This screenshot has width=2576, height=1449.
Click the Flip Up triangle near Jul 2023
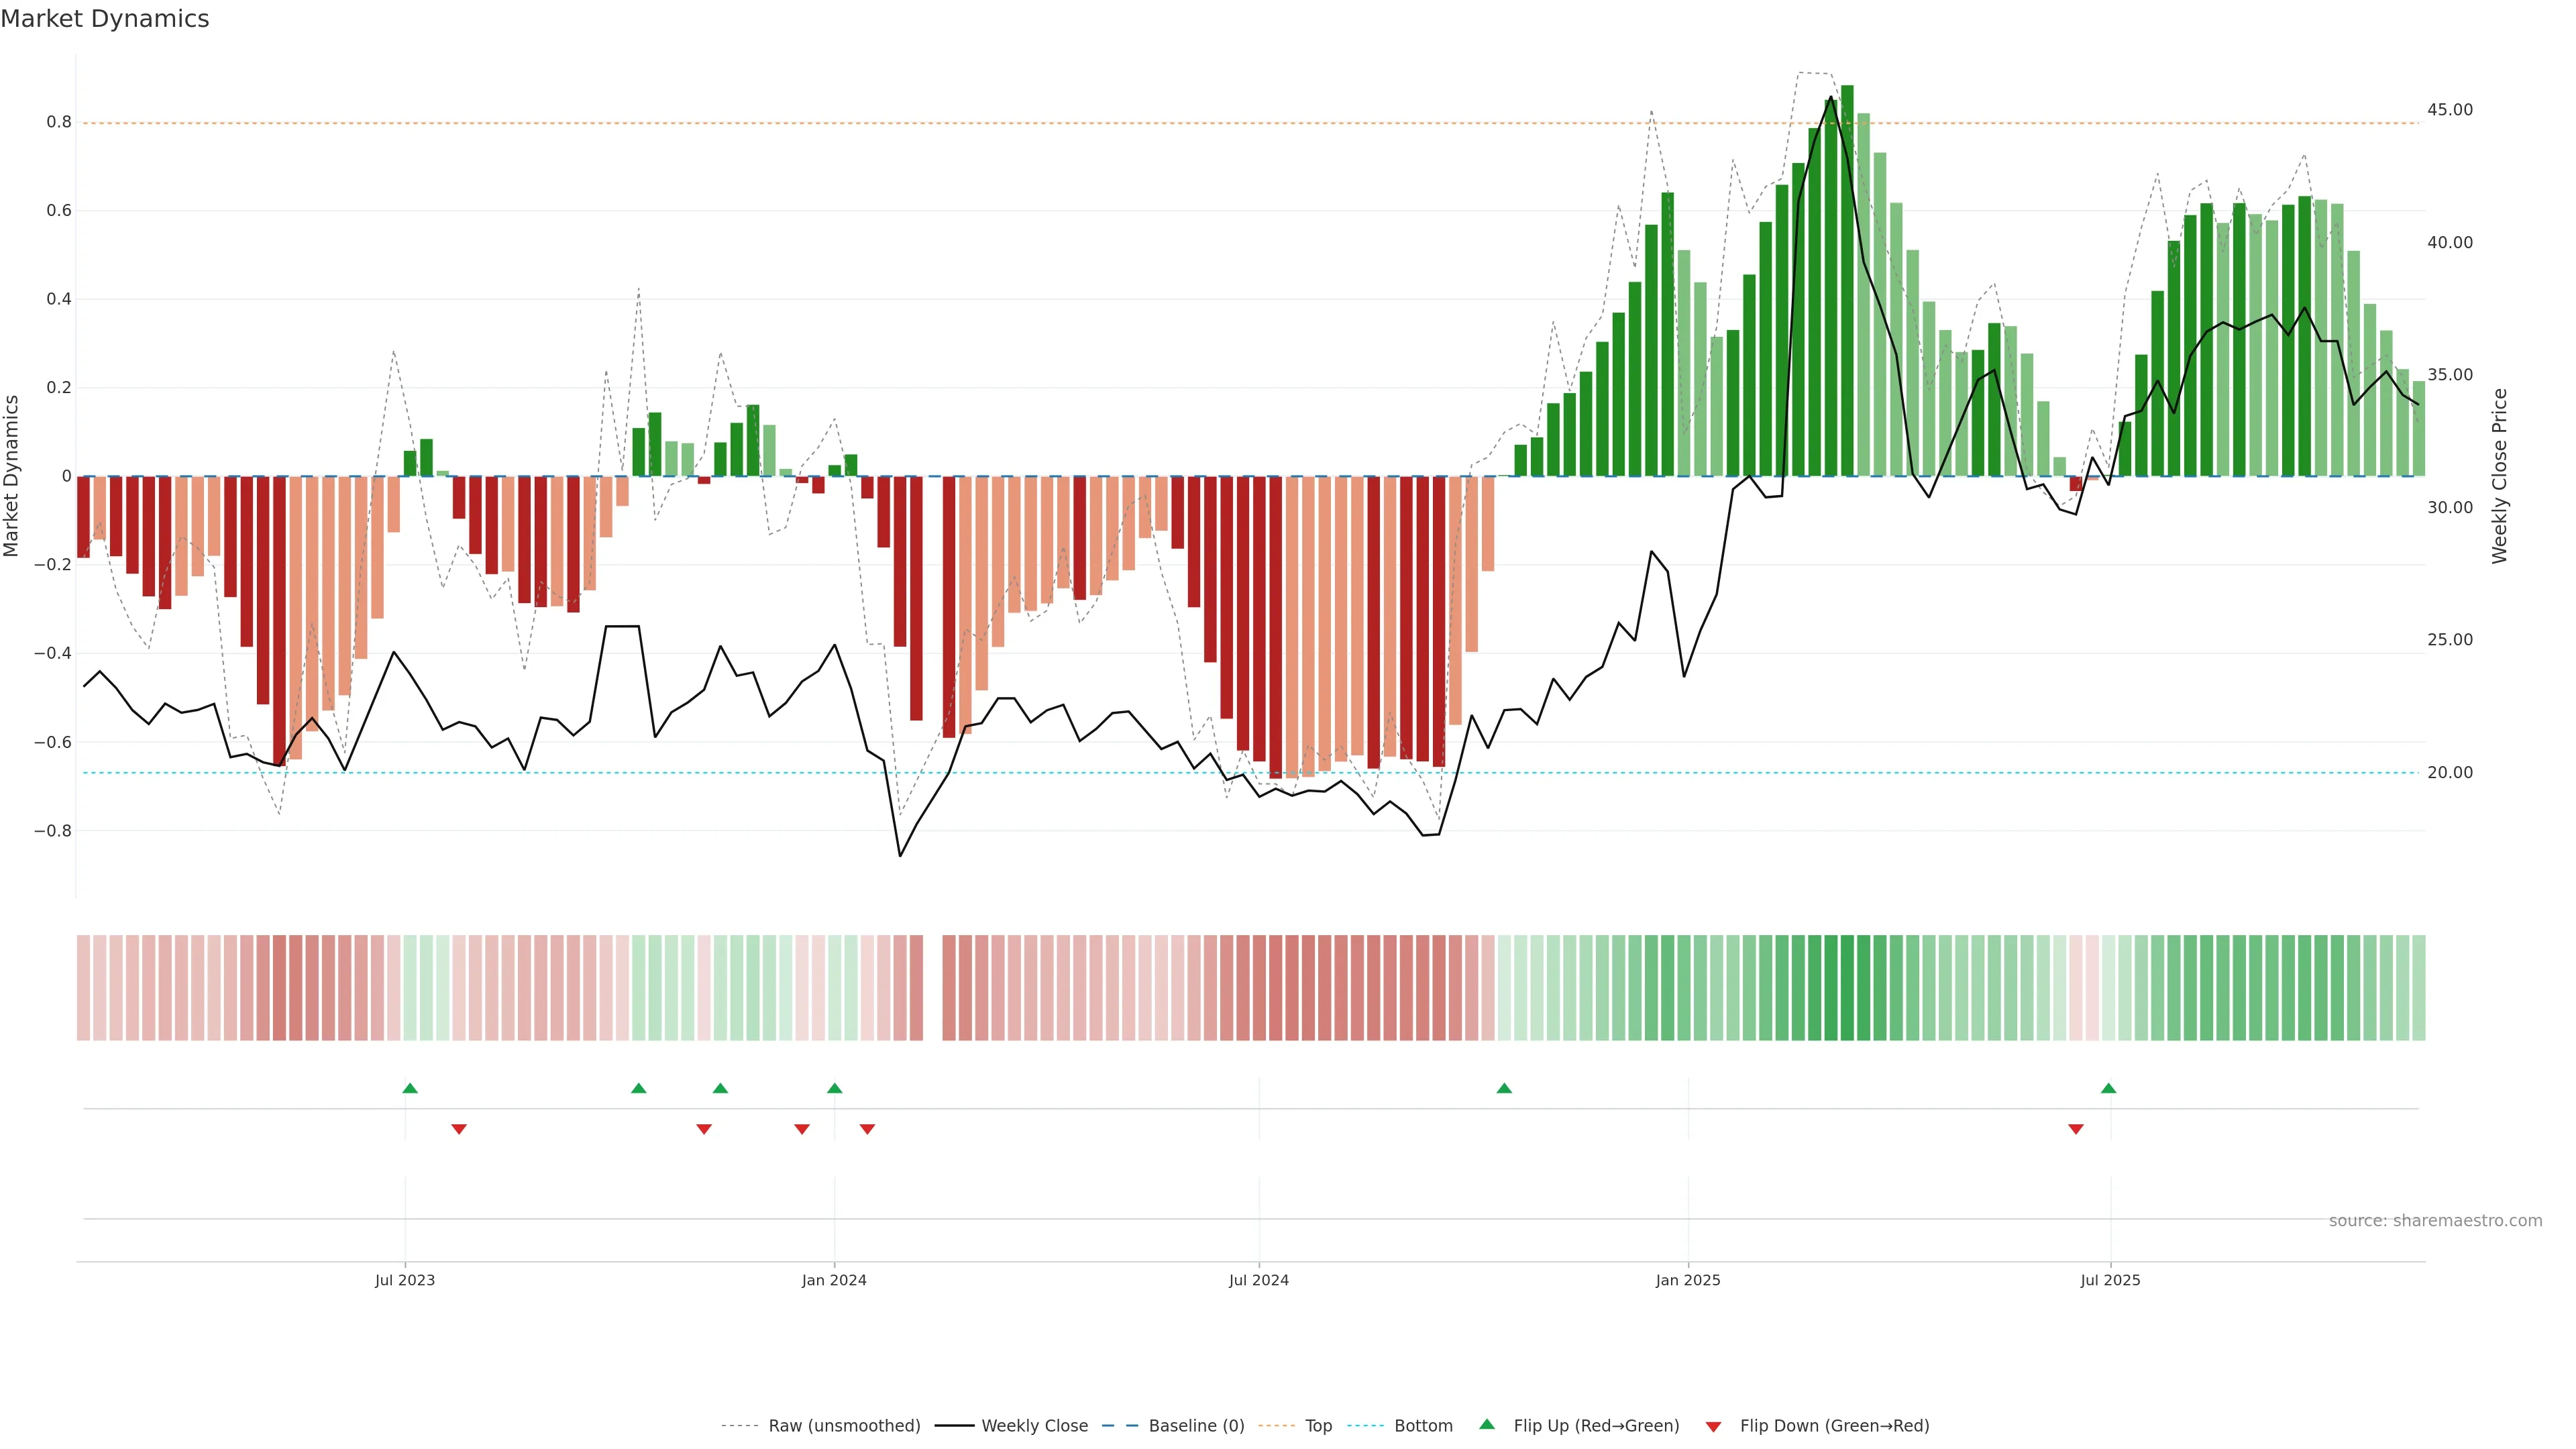click(x=410, y=1088)
